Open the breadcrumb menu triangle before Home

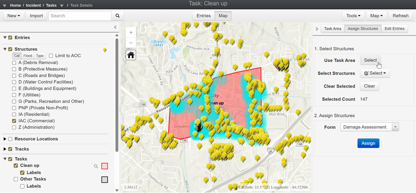pos(5,5)
